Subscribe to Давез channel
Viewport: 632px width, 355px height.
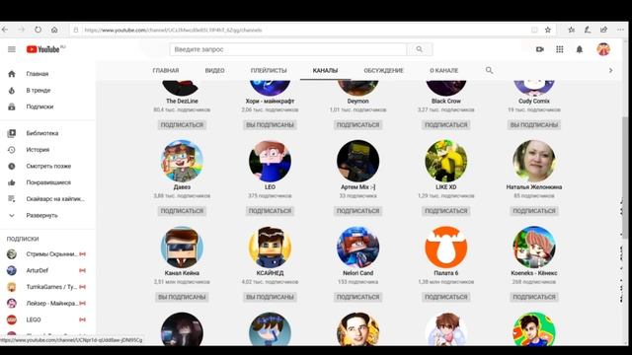click(x=182, y=211)
